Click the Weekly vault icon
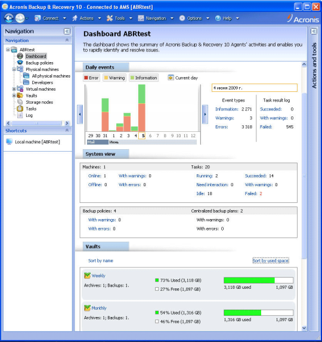322x342 pixels. tap(87, 276)
